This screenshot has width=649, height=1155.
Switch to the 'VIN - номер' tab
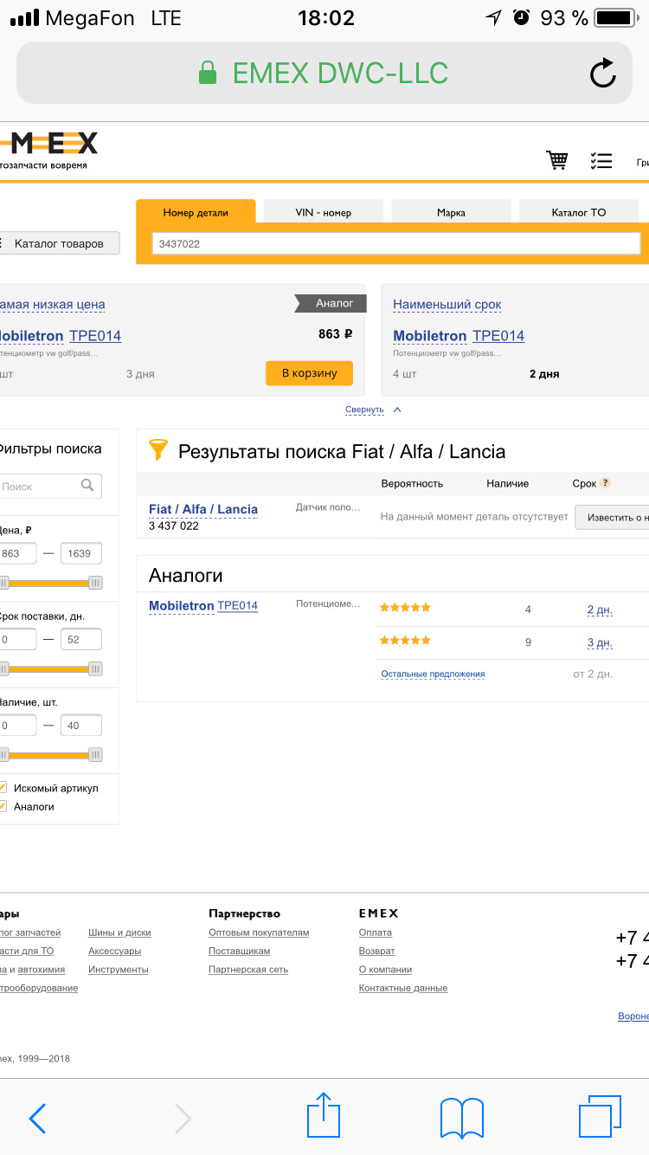[323, 212]
